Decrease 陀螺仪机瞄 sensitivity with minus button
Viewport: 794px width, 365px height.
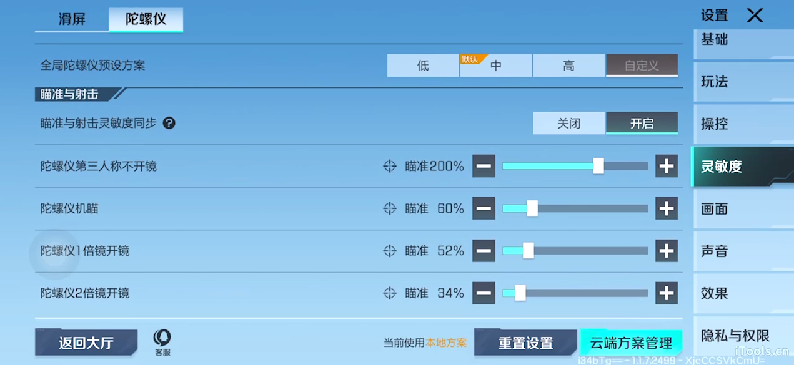click(x=484, y=208)
